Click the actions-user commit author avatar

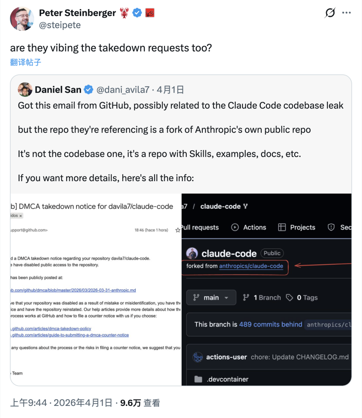pos(198,357)
